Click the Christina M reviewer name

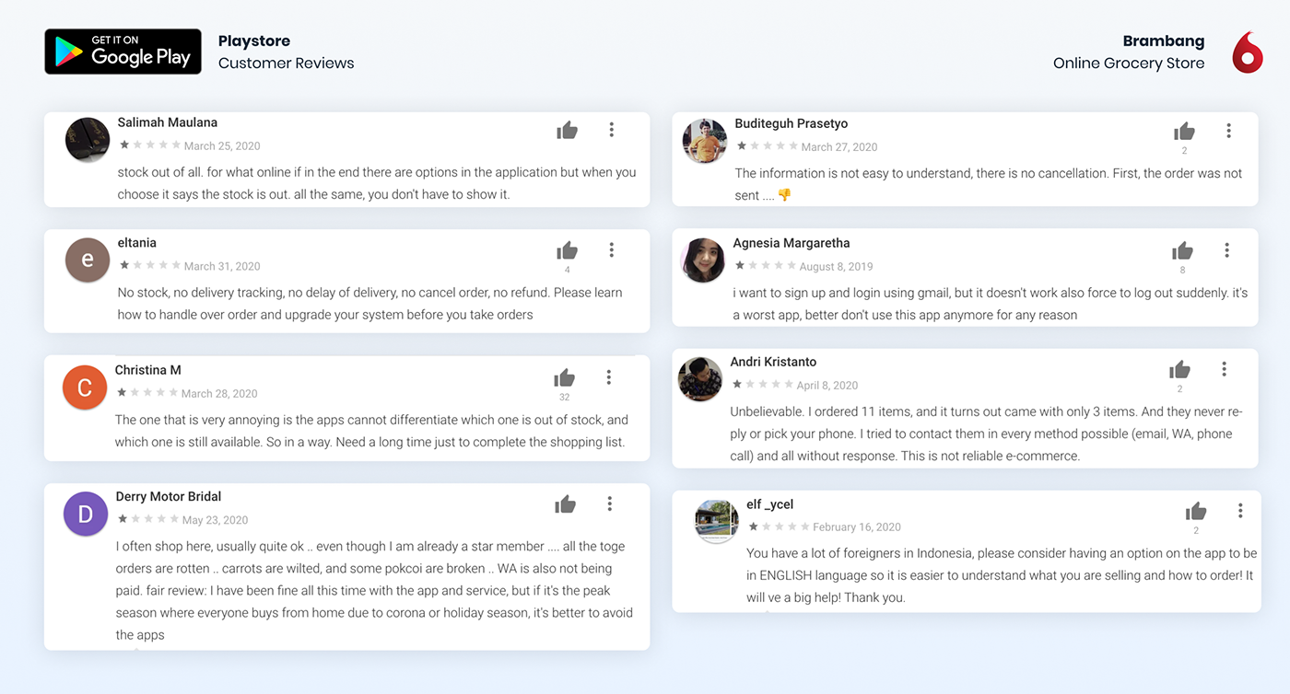[x=147, y=370]
